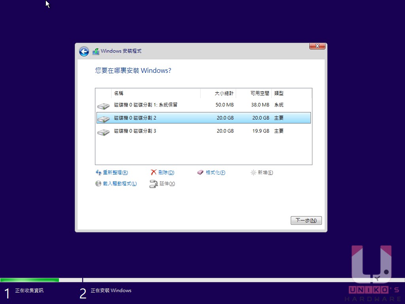This screenshot has height=304, width=405.
Task: Proceed with the 下一步(N) button
Action: [x=306, y=220]
